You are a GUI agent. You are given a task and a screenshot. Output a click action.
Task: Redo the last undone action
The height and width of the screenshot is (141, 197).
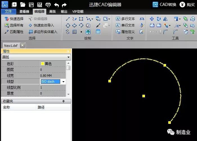pyautogui.click(x=64, y=5)
